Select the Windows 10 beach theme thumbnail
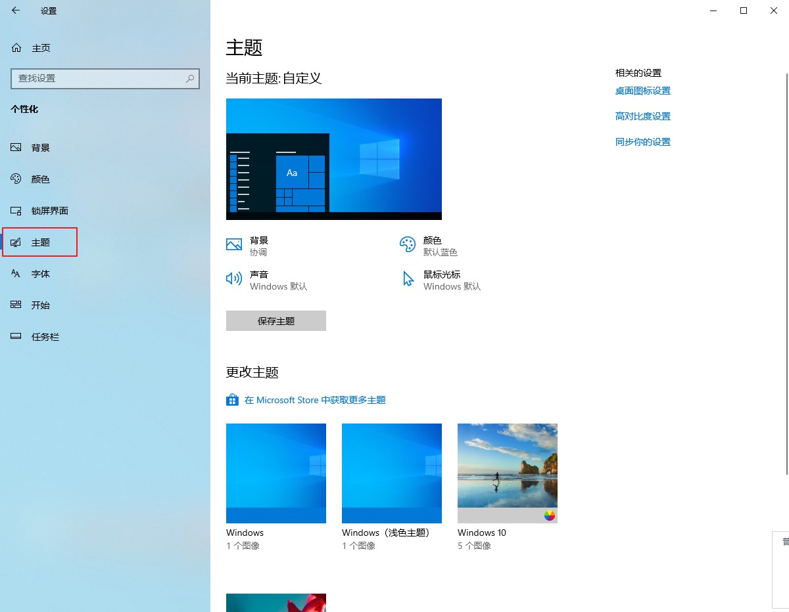The height and width of the screenshot is (612, 789). click(508, 473)
